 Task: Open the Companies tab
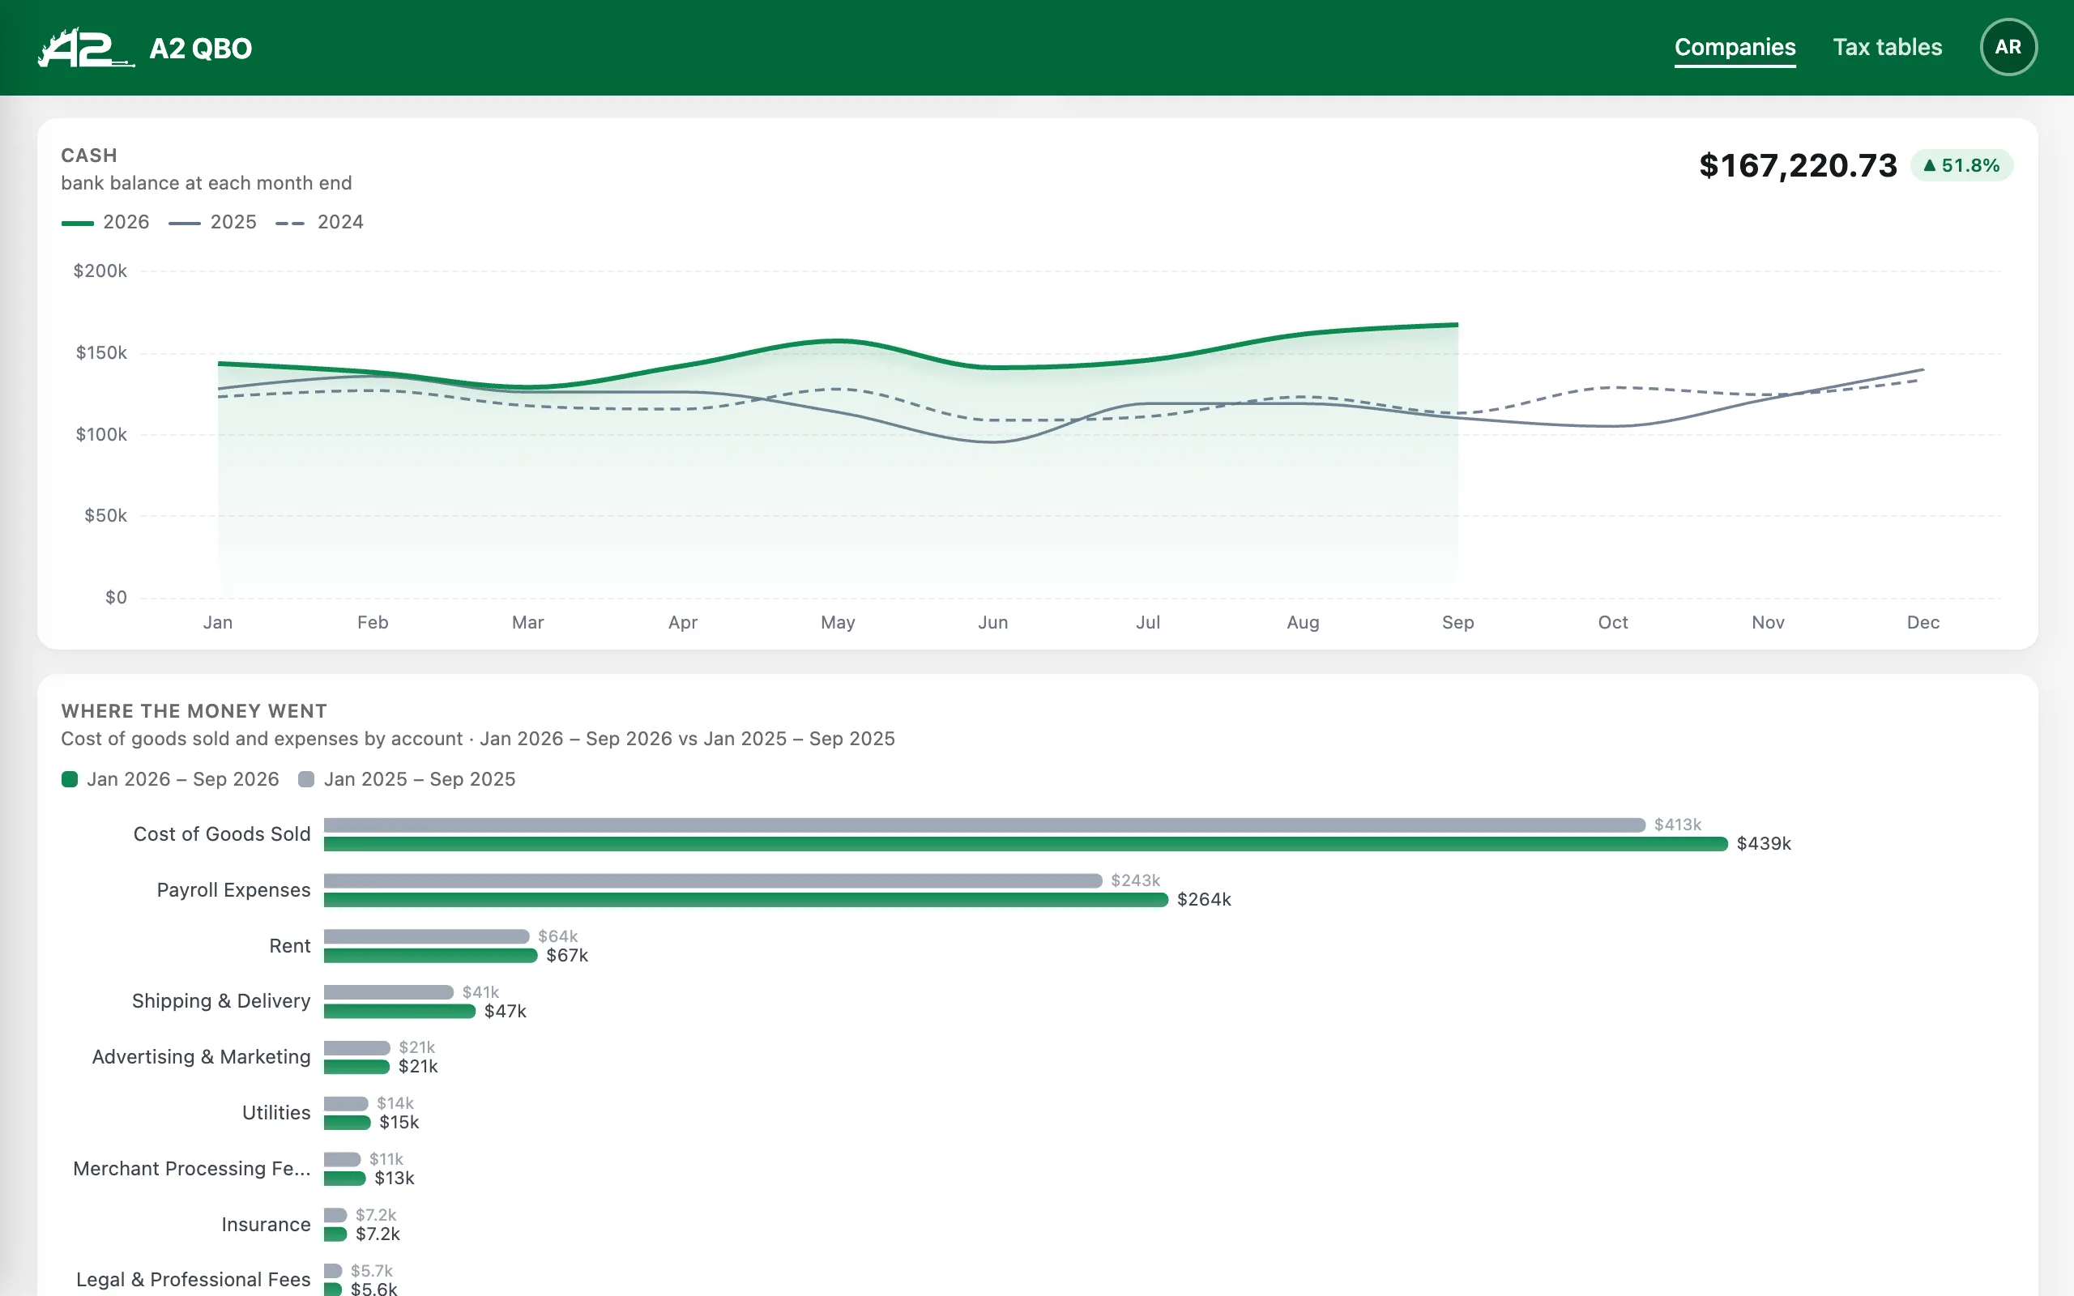point(1735,47)
